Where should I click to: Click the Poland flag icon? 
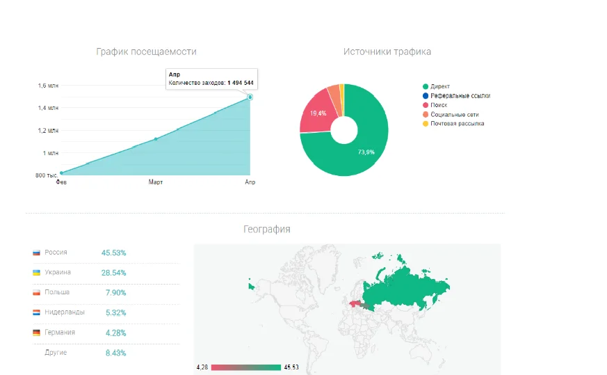(x=36, y=293)
